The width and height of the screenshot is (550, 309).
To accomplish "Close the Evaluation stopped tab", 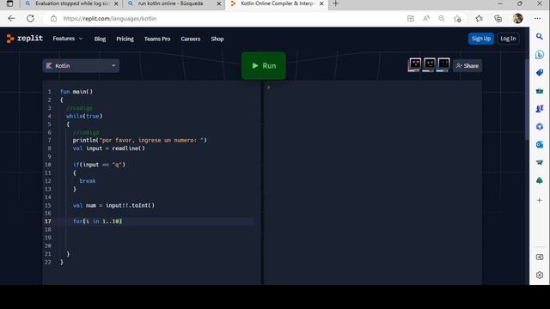I will pos(116,3).
